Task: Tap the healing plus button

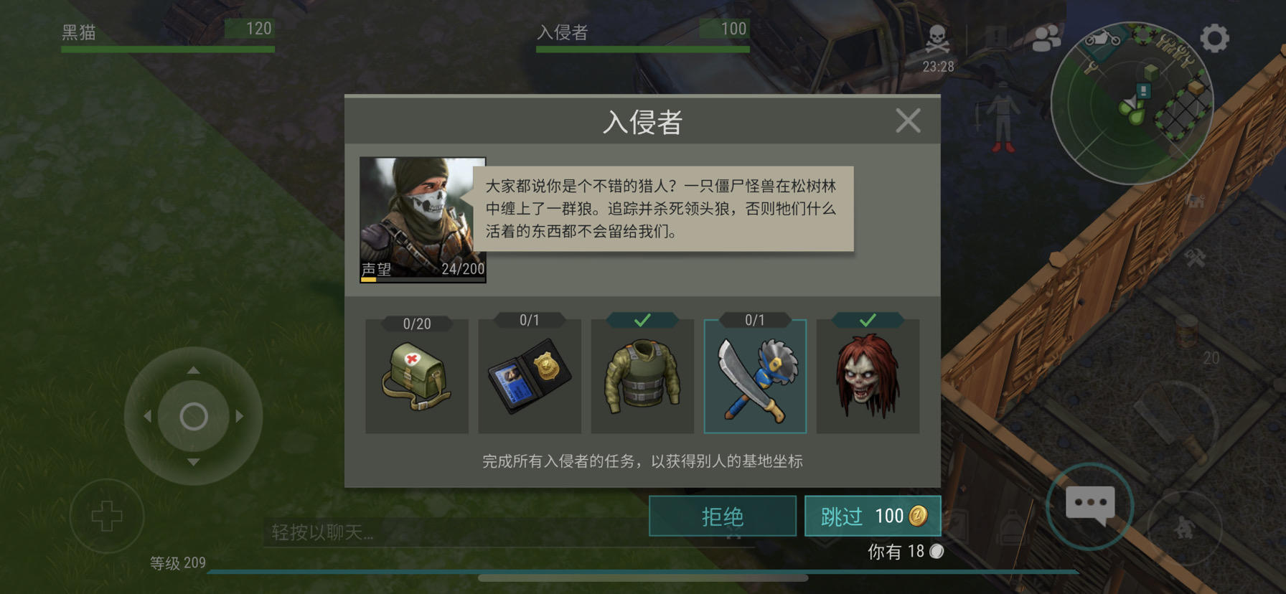Action: [x=107, y=516]
